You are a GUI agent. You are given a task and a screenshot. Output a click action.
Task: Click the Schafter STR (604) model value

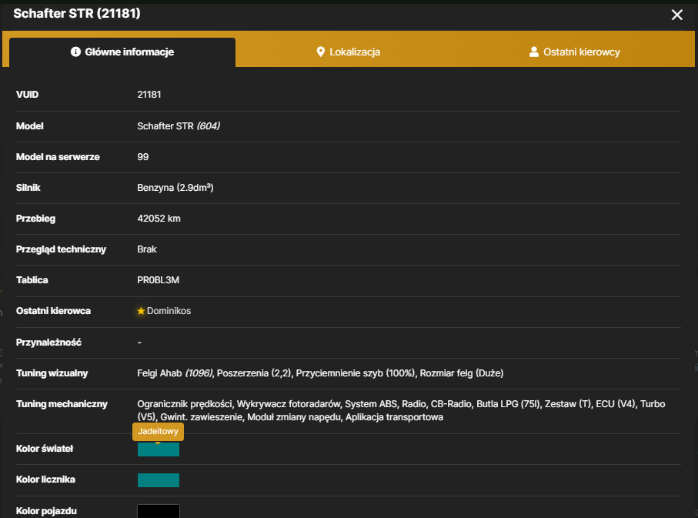[179, 126]
